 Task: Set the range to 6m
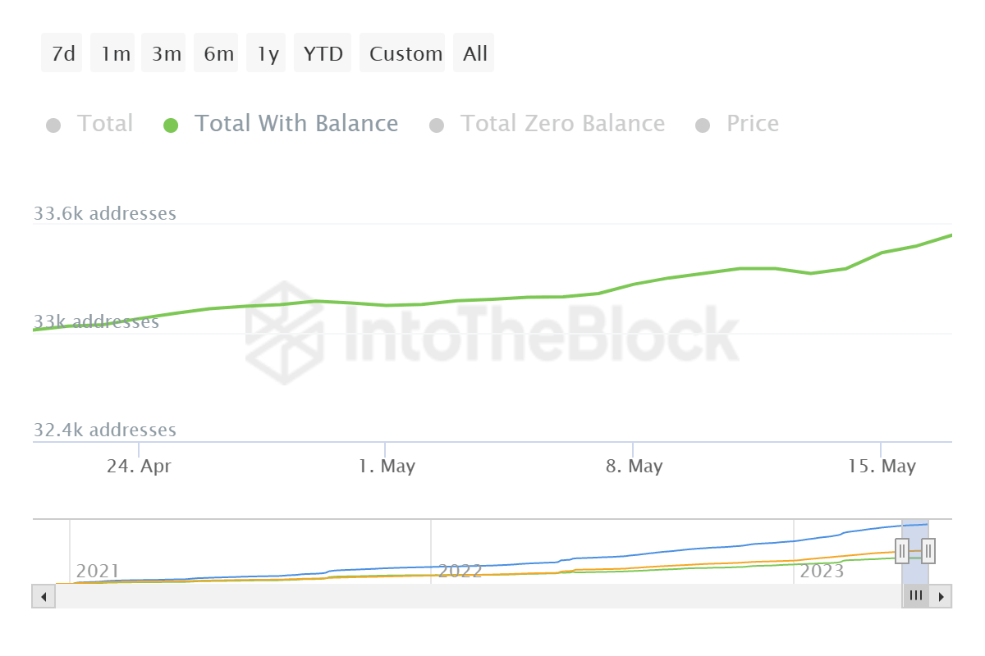[x=218, y=54]
